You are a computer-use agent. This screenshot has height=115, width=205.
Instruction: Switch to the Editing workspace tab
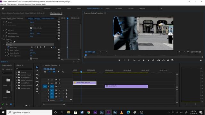coord(59,8)
